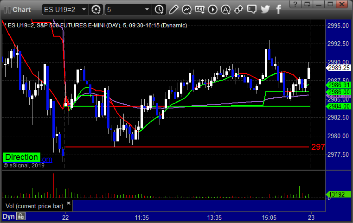Expand the ES U19=2 symbol dropdown

coord(84,9)
